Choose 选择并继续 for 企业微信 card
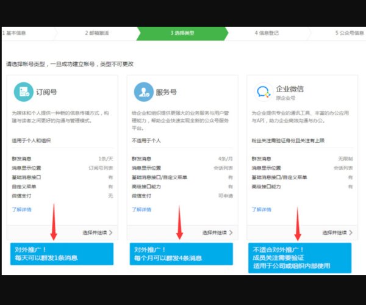Screen dimensions: 366x305 (337, 232)
